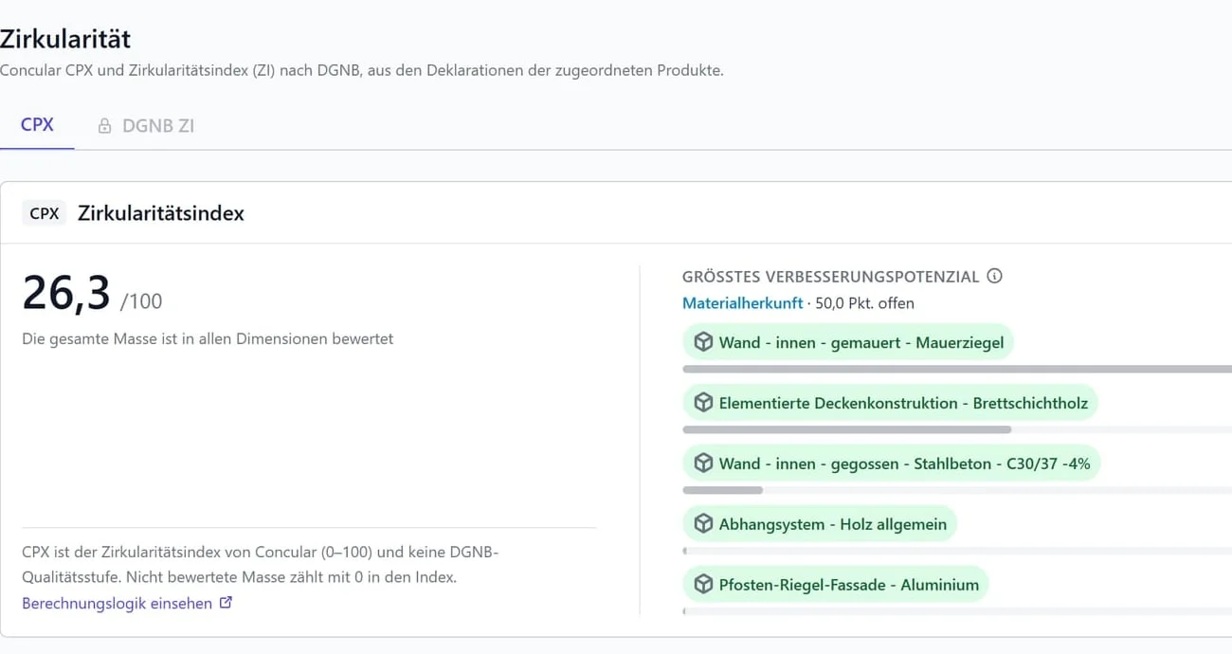Open the locked DGNB ZI tab
Image resolution: width=1232 pixels, height=654 pixels.
point(146,125)
